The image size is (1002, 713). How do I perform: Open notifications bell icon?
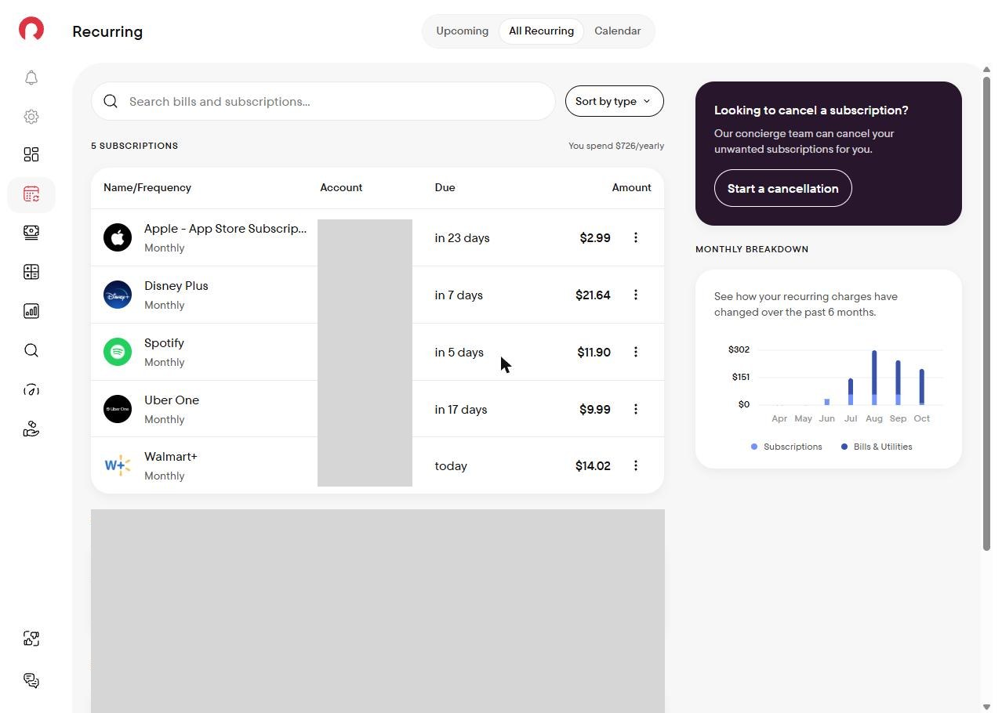[x=31, y=78]
